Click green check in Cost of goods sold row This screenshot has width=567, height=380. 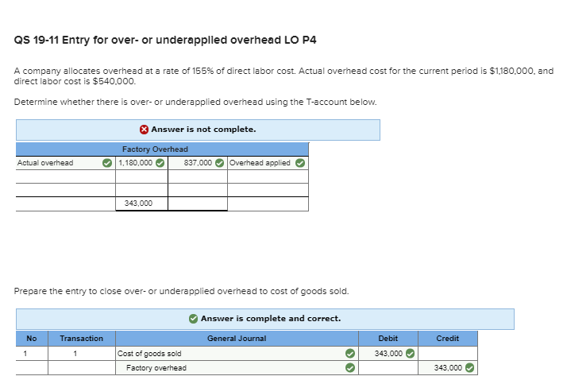(350, 353)
